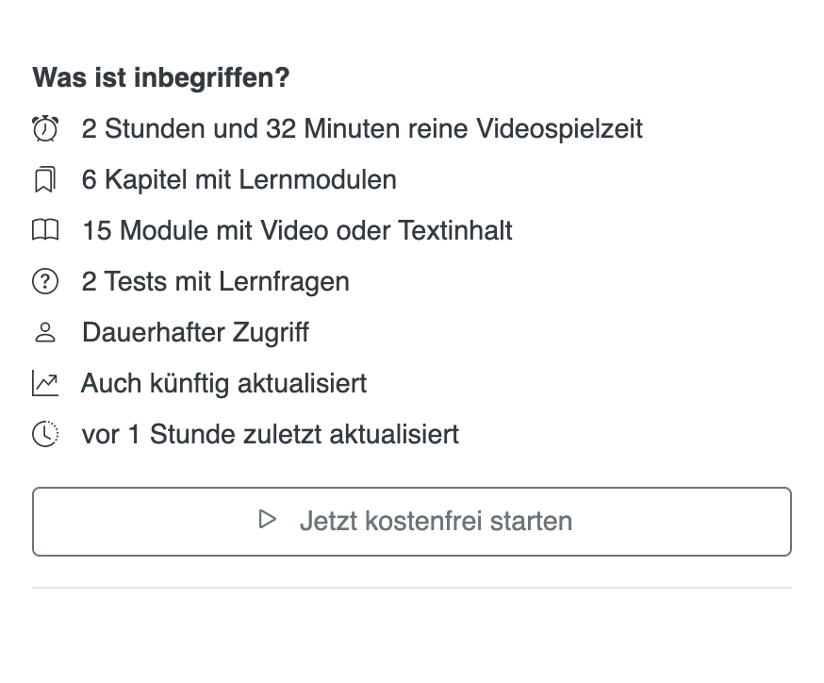The image size is (824, 683).
Task: Click the vor 1 Stunde zuletzt aktualisiert text
Action: point(270,435)
